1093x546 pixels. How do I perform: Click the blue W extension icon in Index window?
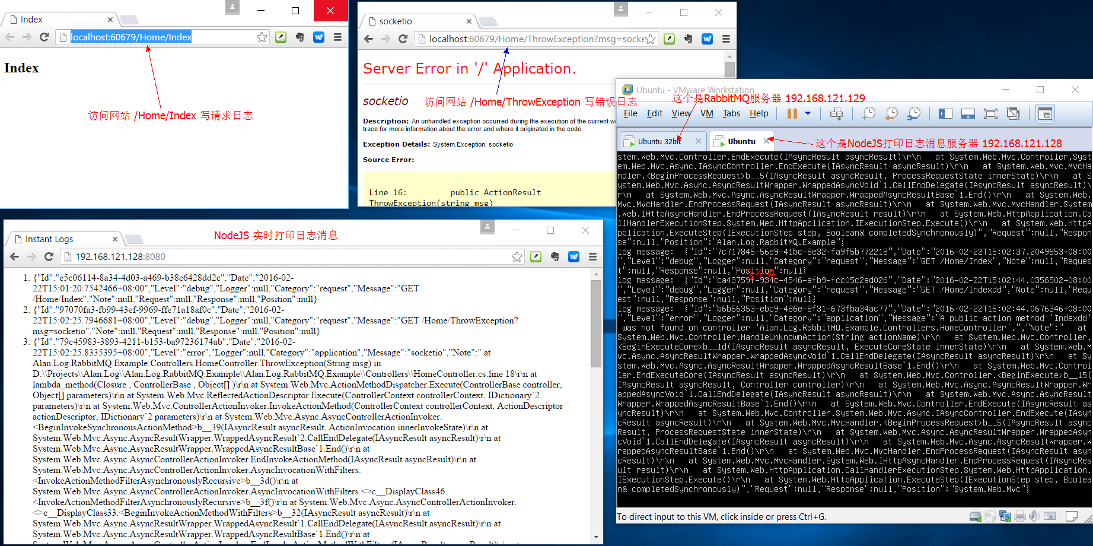[319, 37]
